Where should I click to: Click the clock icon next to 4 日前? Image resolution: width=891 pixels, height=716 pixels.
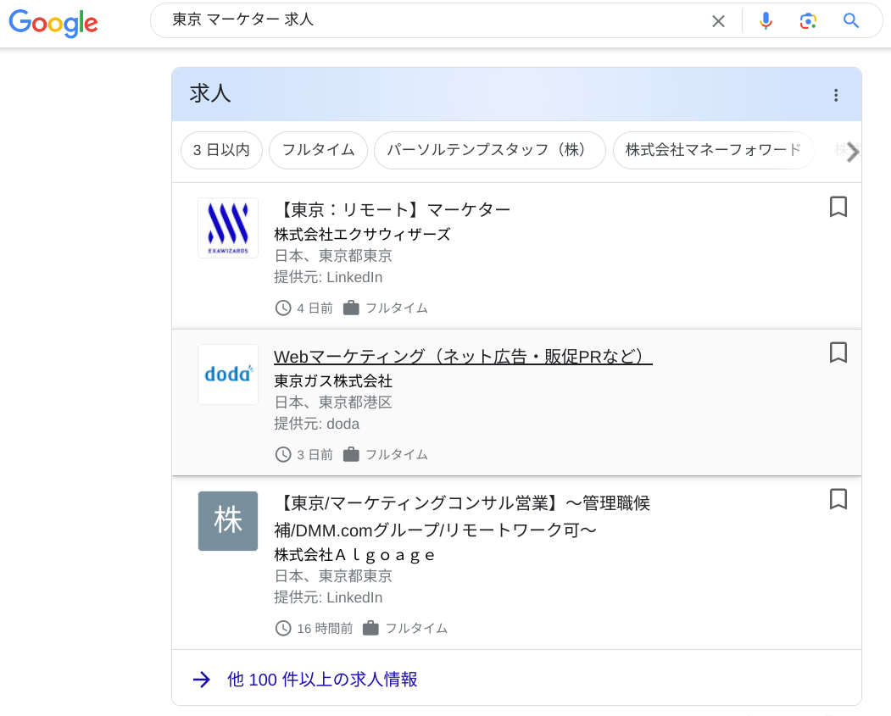[x=283, y=308]
